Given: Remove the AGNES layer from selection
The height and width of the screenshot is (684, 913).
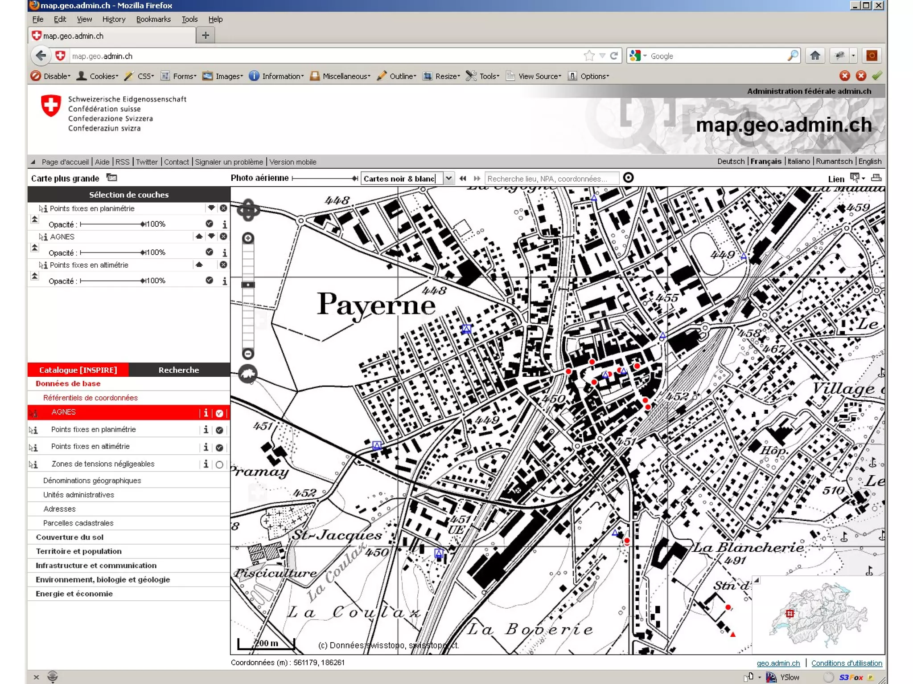Looking at the screenshot, I should 223,236.
